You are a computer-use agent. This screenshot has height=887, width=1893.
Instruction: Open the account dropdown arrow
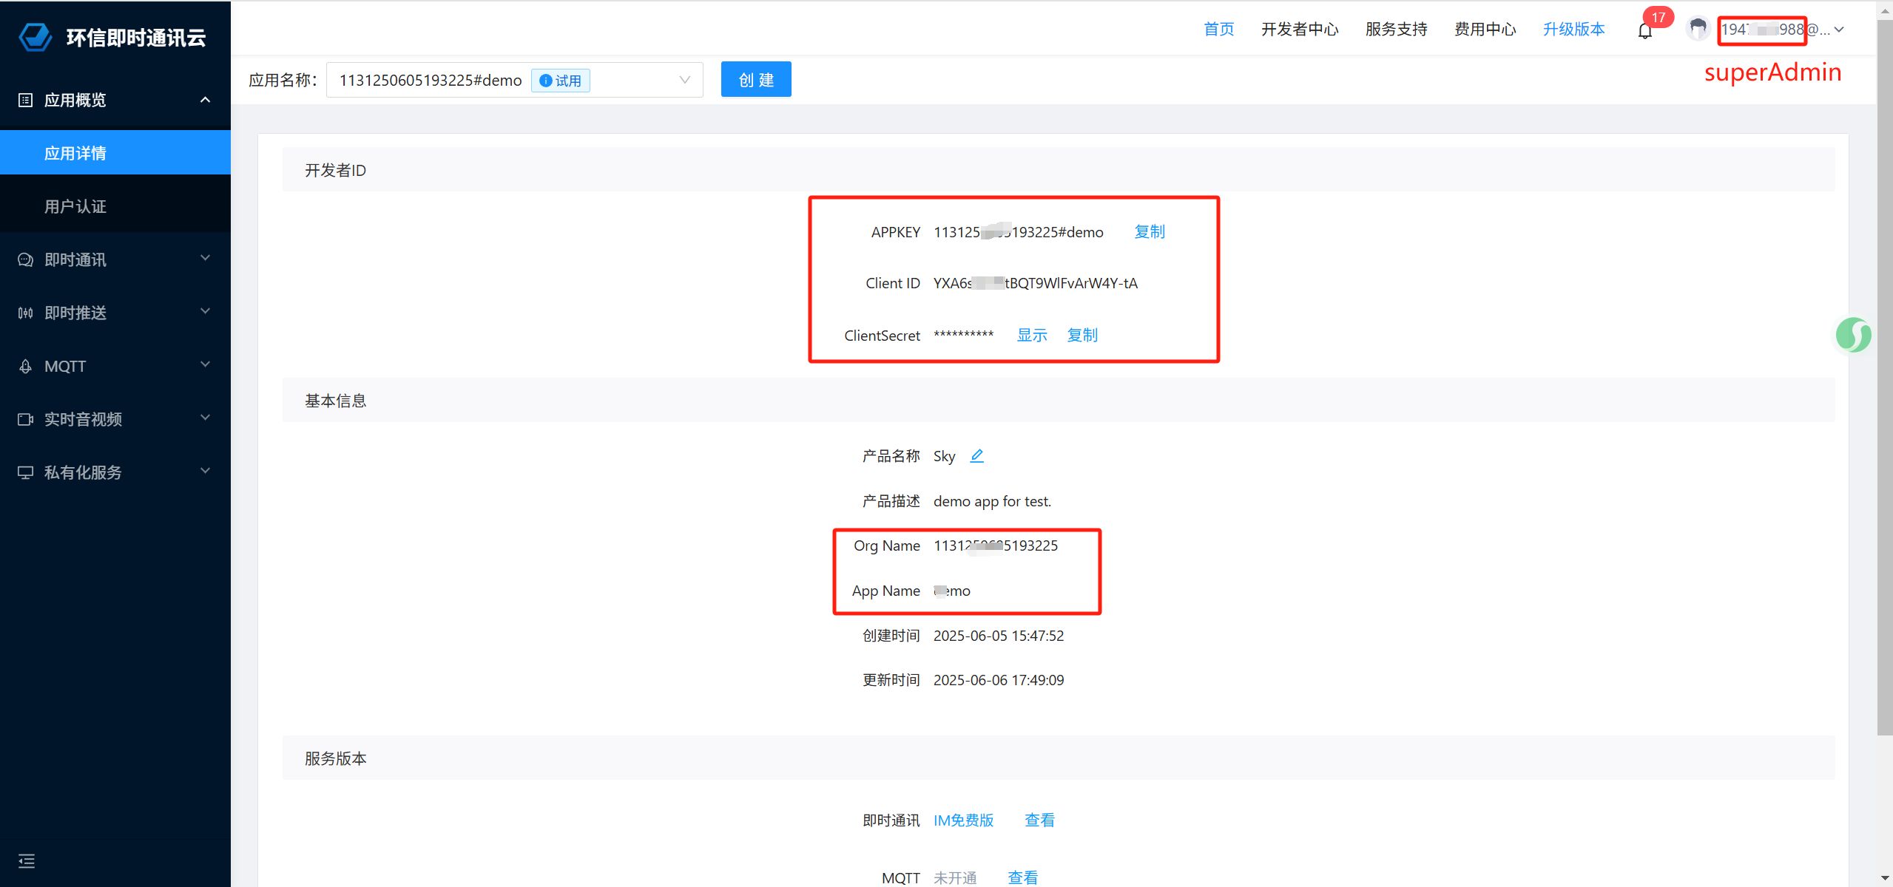1840,30
